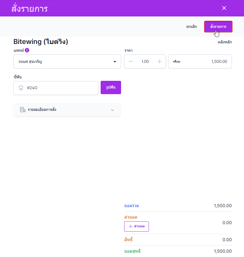Close the สั่งรายการ dialog with X
This screenshot has width=244, height=257.
[224, 8]
